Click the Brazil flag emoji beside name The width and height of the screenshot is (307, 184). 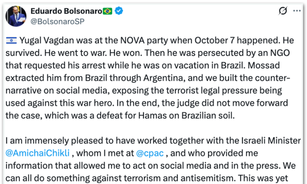(x=107, y=11)
